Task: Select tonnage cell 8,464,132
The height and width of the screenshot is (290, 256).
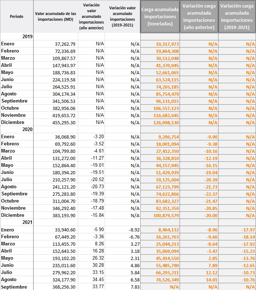Action: click(x=160, y=230)
